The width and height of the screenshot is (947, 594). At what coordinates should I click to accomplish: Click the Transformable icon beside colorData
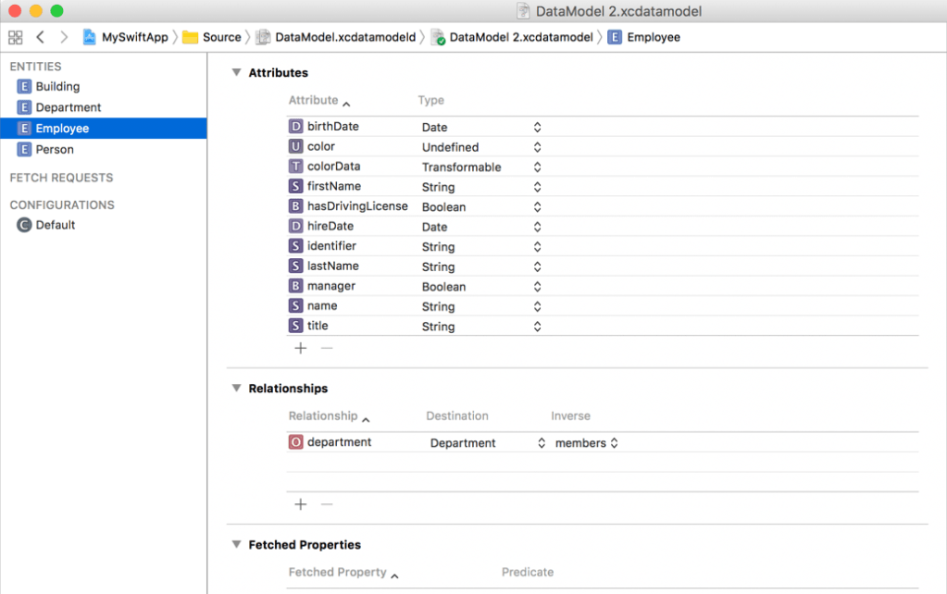click(296, 167)
